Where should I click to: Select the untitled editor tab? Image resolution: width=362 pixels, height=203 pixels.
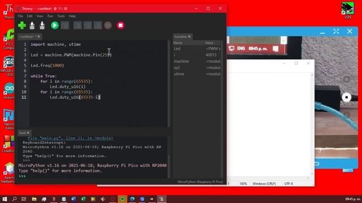coord(27,37)
